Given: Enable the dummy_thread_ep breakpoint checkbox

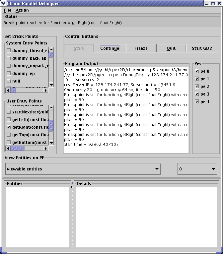Looking at the screenshot, I should (9, 51).
